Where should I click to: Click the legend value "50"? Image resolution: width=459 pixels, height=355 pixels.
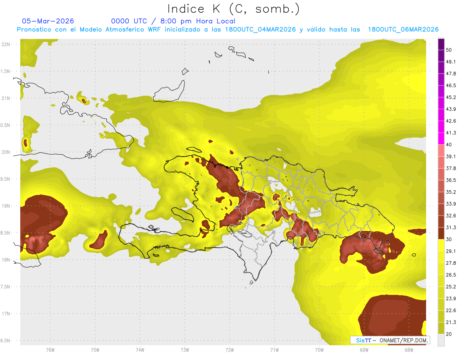[x=449, y=50]
